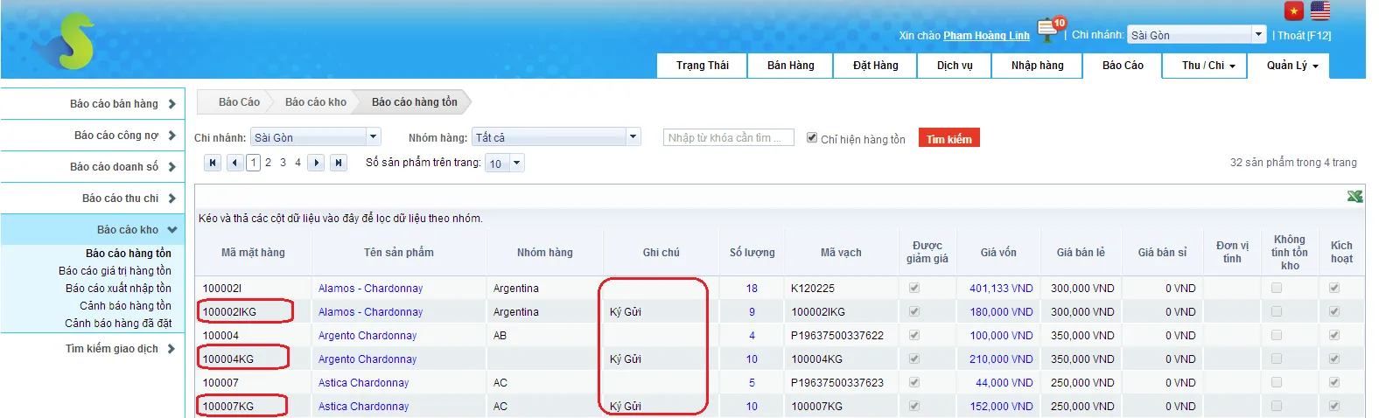Open the 'Argento Chardonnay' product link for 100004KG
Image resolution: width=1379 pixels, height=418 pixels.
[367, 359]
